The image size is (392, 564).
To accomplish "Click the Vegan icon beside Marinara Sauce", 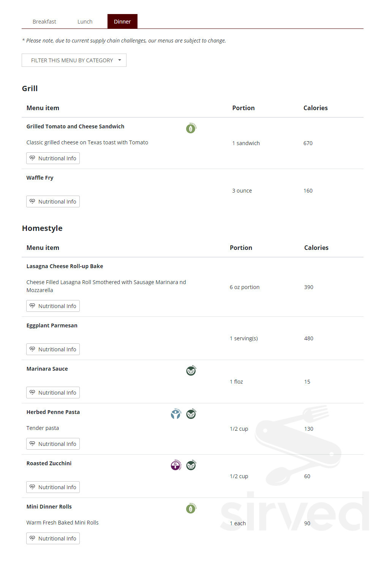I will [191, 371].
